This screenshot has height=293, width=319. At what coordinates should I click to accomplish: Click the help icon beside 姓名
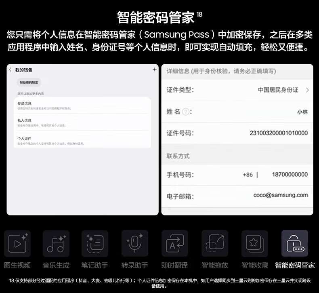(185, 112)
